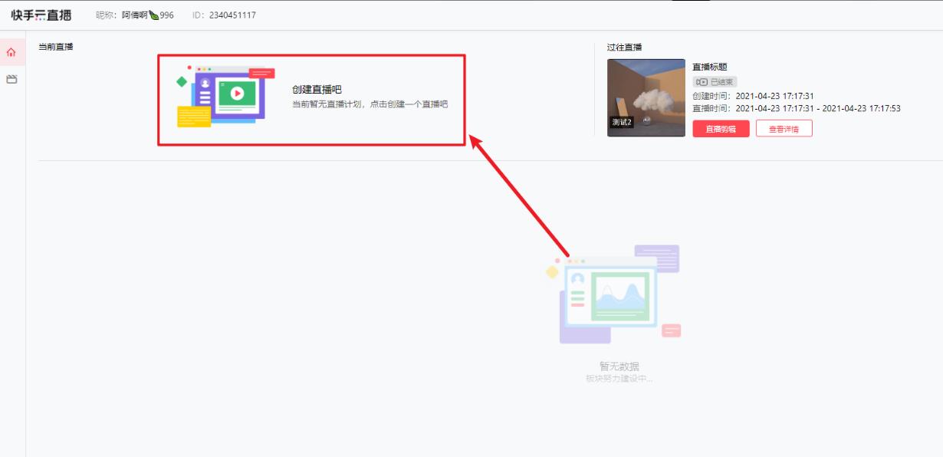Click the ID 2340451117 text
The image size is (943, 457).
232,15
